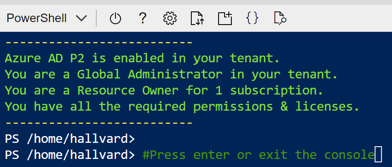The width and height of the screenshot is (392, 167).
Task: Click the upper yellow dashed separator line
Action: [99, 43]
